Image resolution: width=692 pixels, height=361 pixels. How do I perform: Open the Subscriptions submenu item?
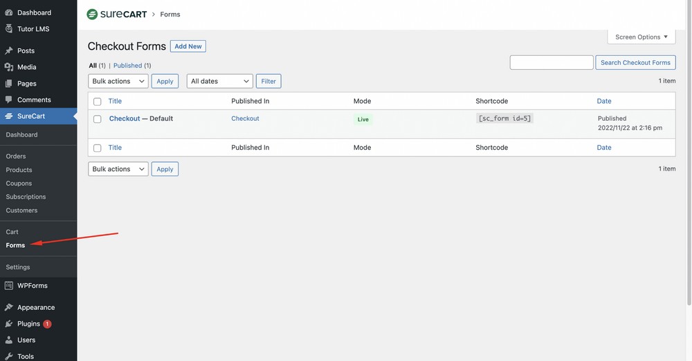coord(26,197)
